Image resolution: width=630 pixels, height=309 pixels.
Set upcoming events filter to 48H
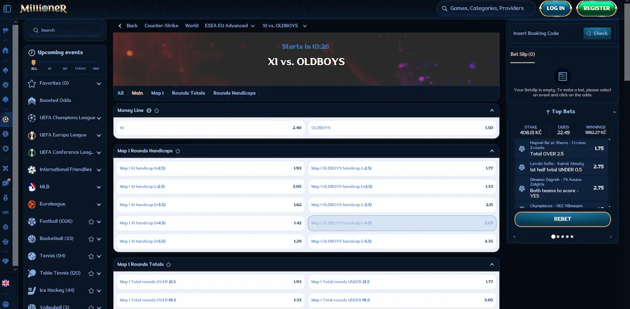96,68
